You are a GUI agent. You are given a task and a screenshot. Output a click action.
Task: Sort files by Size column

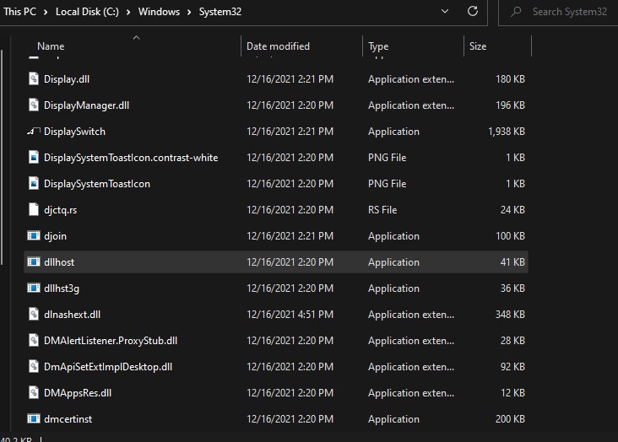click(478, 46)
